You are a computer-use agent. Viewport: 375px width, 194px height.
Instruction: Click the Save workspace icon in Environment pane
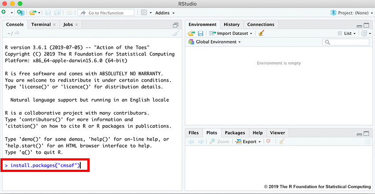tap(200, 34)
